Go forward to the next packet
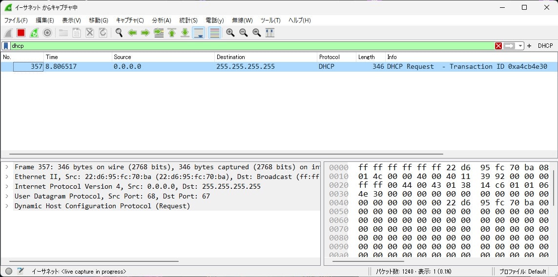 click(x=145, y=33)
